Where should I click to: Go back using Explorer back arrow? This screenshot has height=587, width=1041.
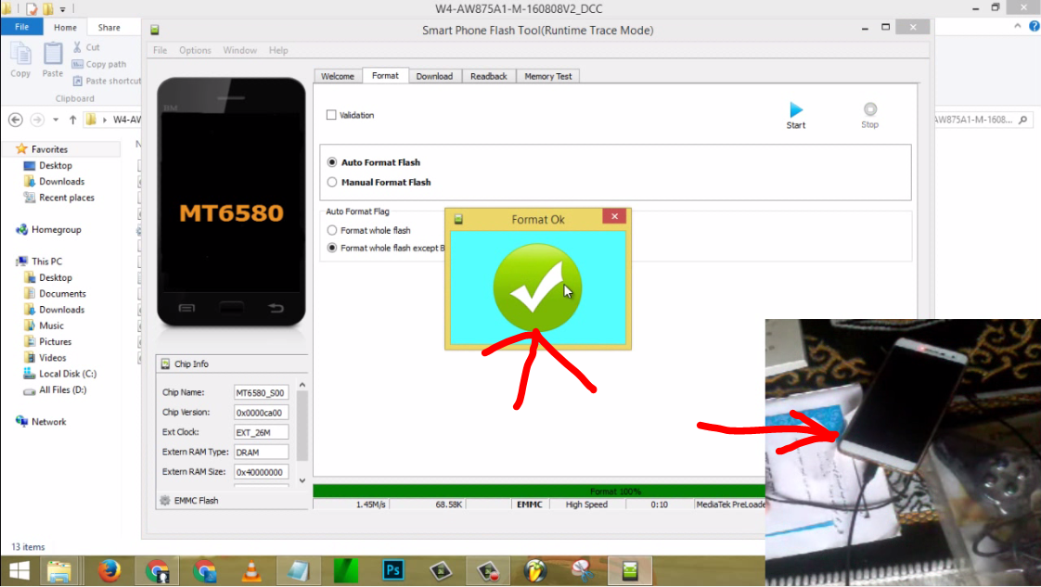(15, 120)
